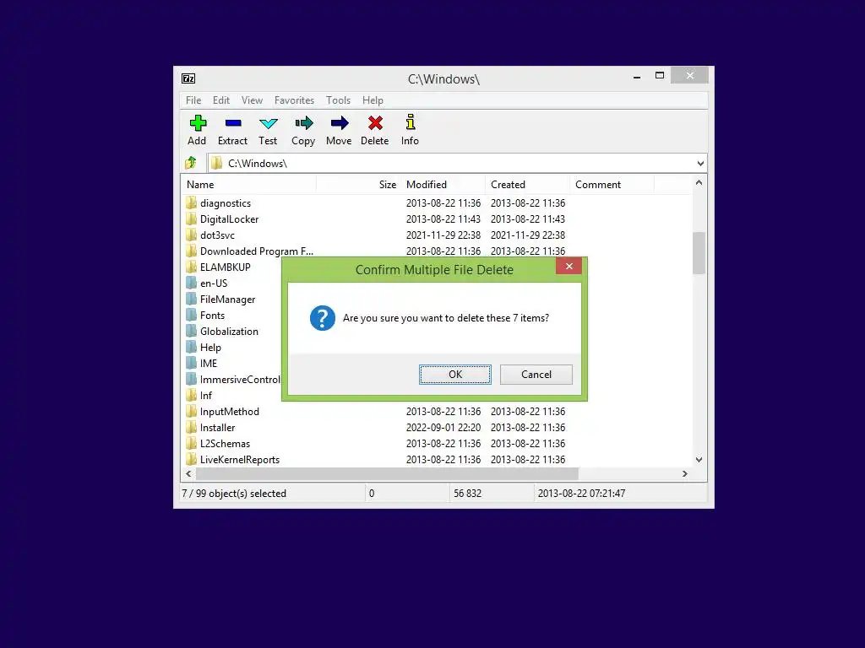The image size is (865, 648).
Task: Select the FileManager folder name
Action: 227,300
